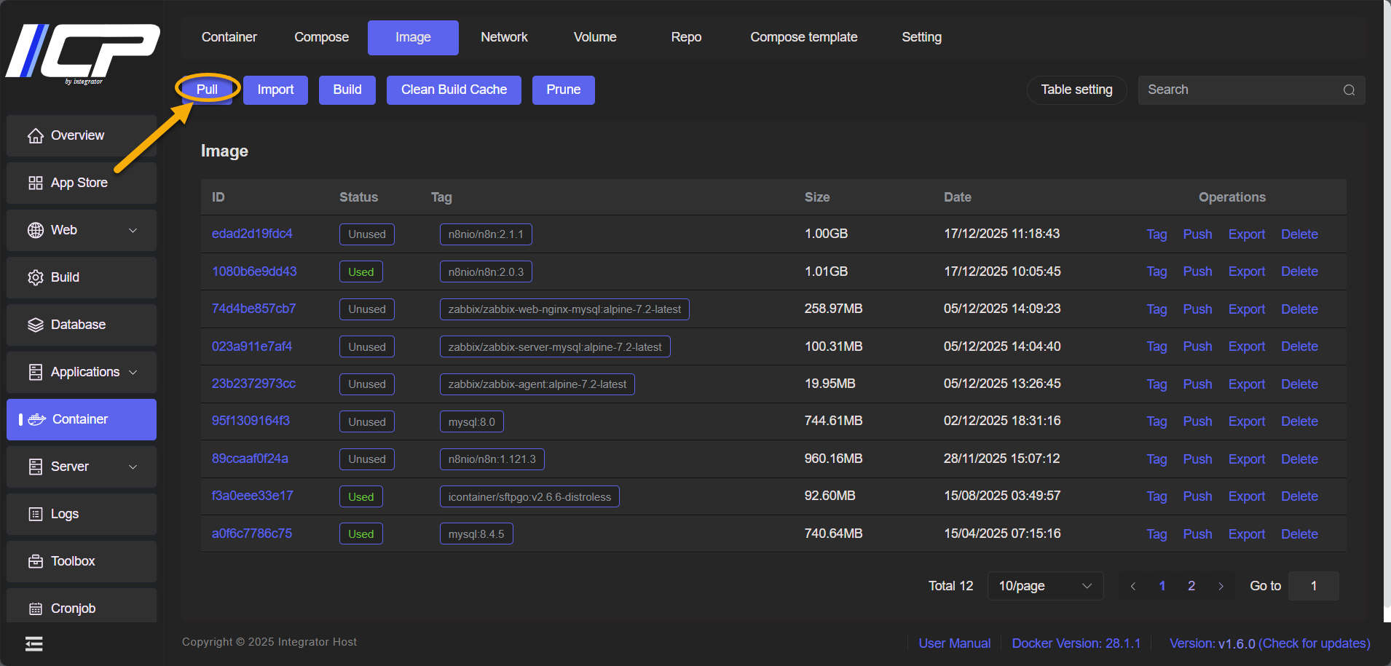
Task: Select the Build gear icon
Action: click(x=35, y=277)
